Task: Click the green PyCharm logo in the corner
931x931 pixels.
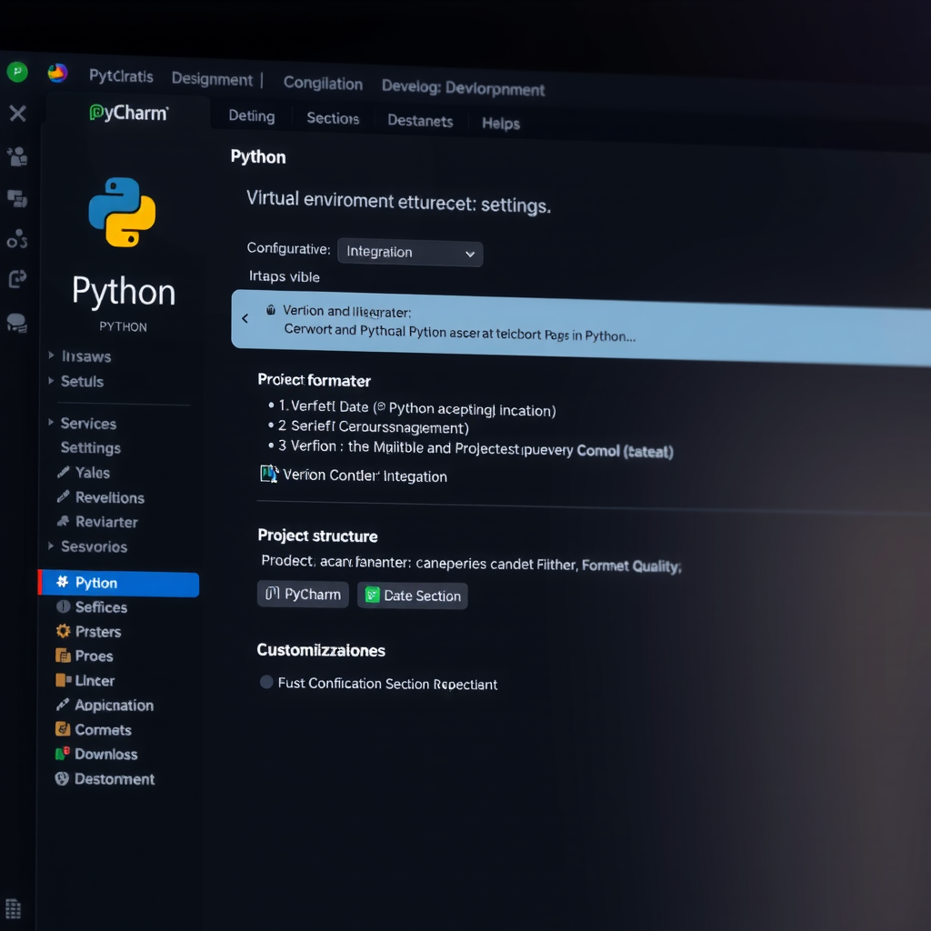Action: (x=16, y=70)
